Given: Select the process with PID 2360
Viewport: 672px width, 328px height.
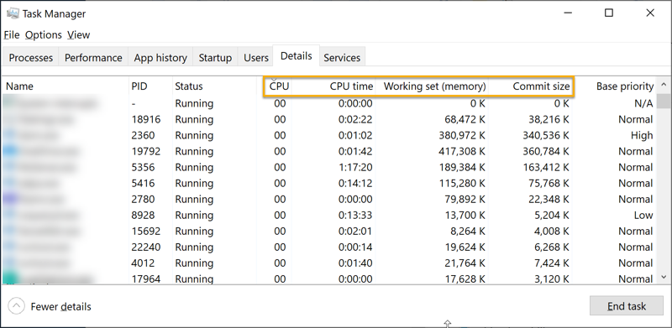Looking at the screenshot, I should tap(329, 135).
